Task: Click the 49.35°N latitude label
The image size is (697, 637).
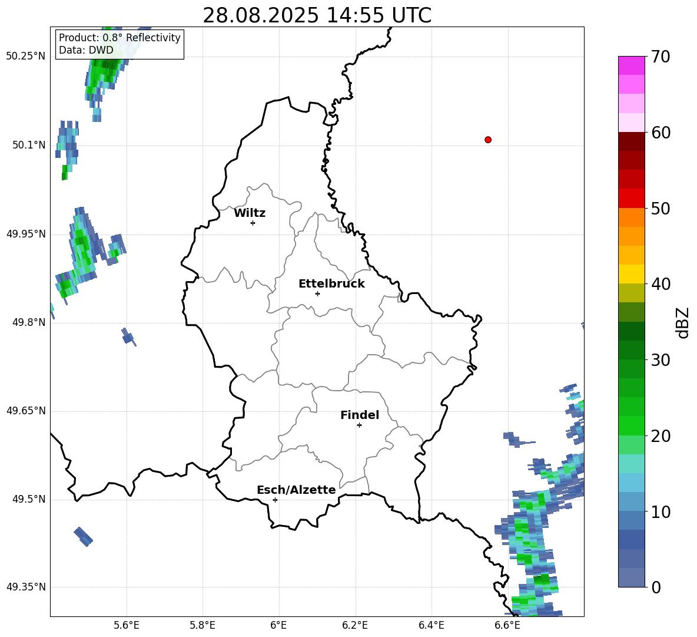Action: 26,587
